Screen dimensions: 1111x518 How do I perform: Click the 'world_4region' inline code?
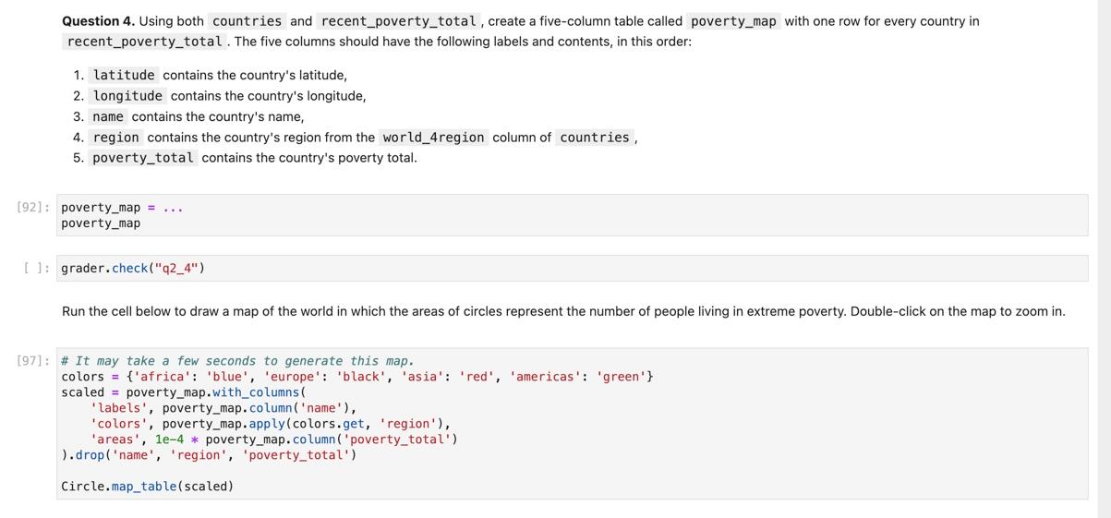coord(433,138)
